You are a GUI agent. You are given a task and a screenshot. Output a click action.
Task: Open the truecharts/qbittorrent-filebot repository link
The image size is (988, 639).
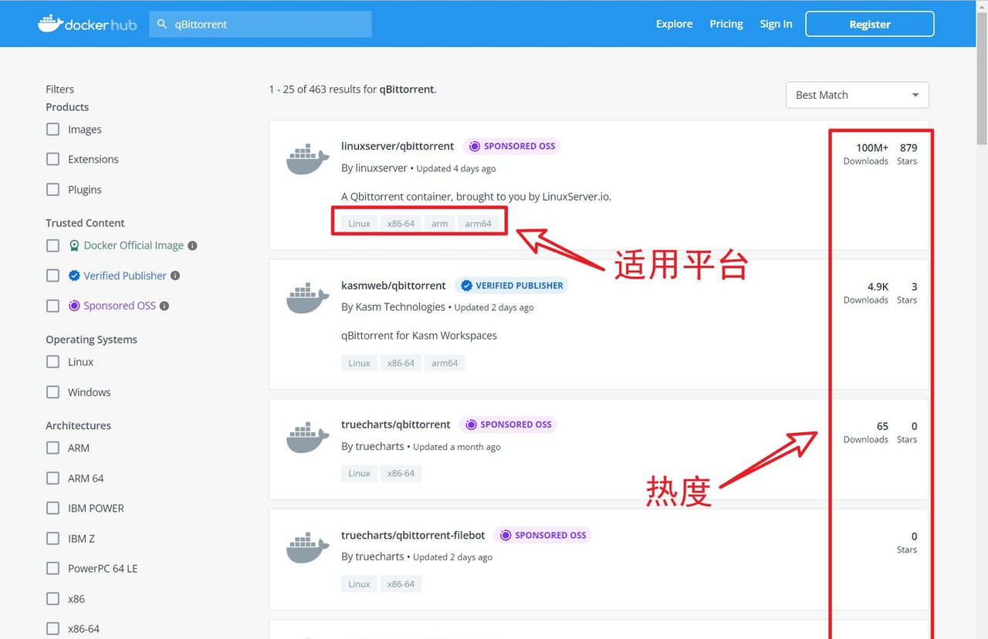[413, 535]
